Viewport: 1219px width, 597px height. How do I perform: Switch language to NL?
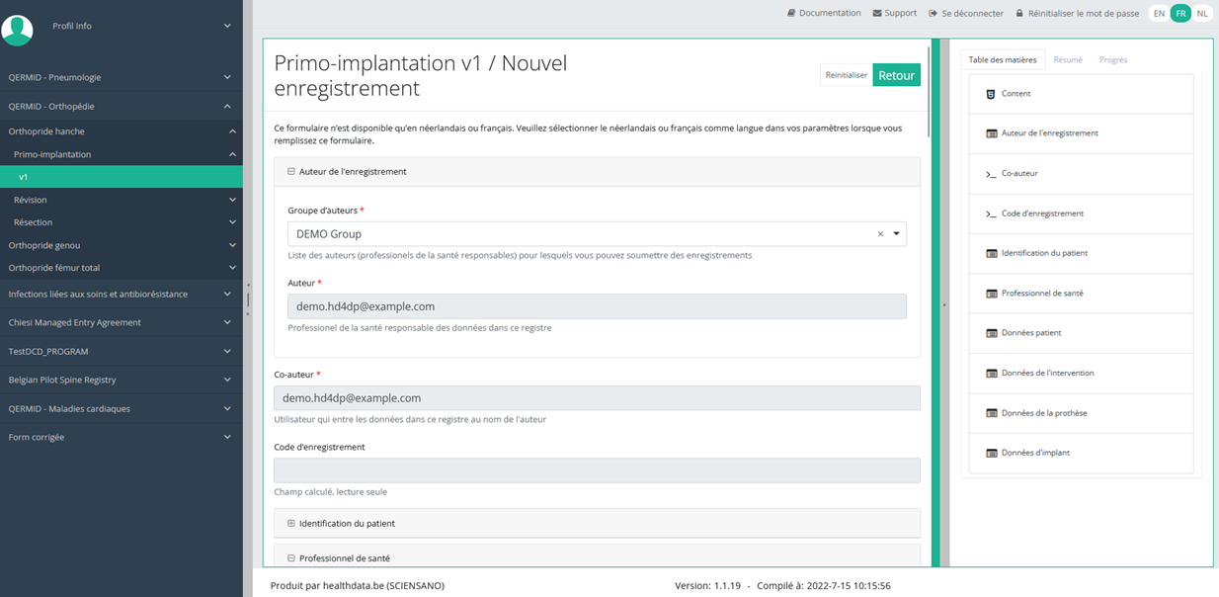1201,13
